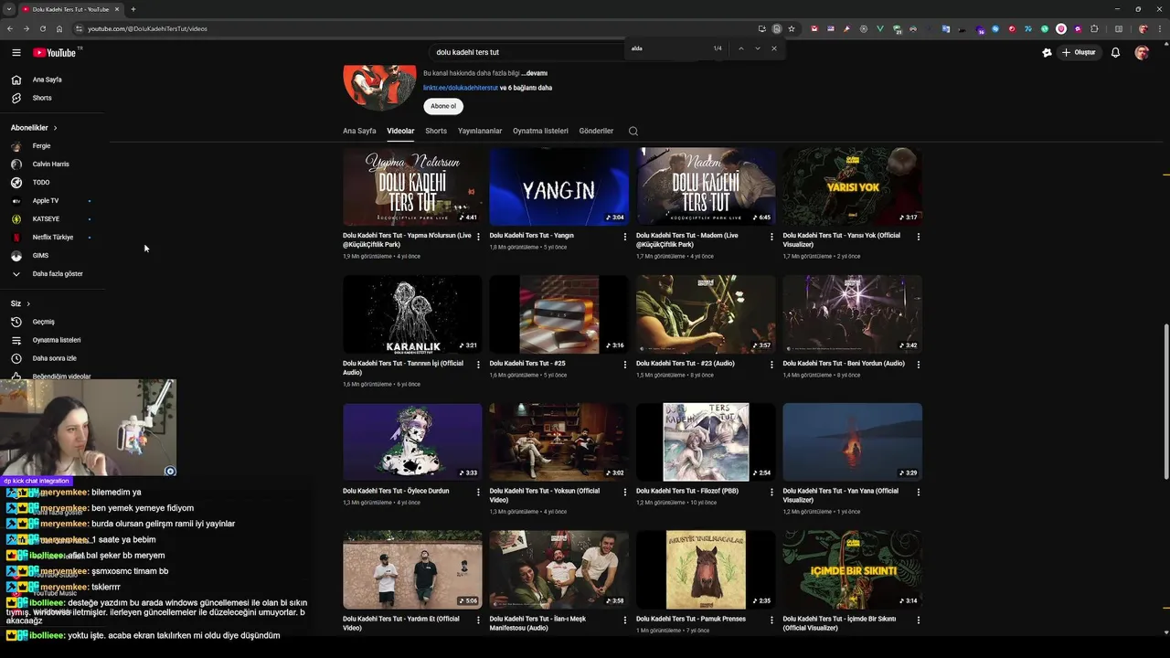Open Netflix Türkiye subscription channel
The width and height of the screenshot is (1170, 658).
click(x=52, y=238)
